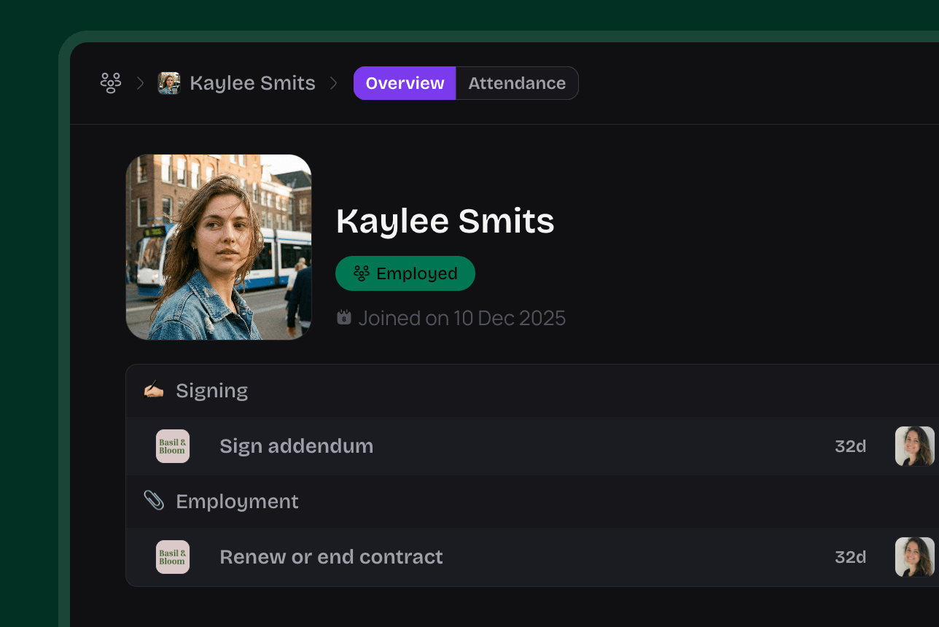Collapse the Employment section header
This screenshot has height=627, width=939.
(x=237, y=502)
